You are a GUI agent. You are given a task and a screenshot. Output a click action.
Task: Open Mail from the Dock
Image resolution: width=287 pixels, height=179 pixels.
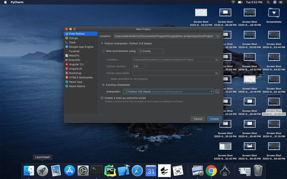(x=56, y=171)
